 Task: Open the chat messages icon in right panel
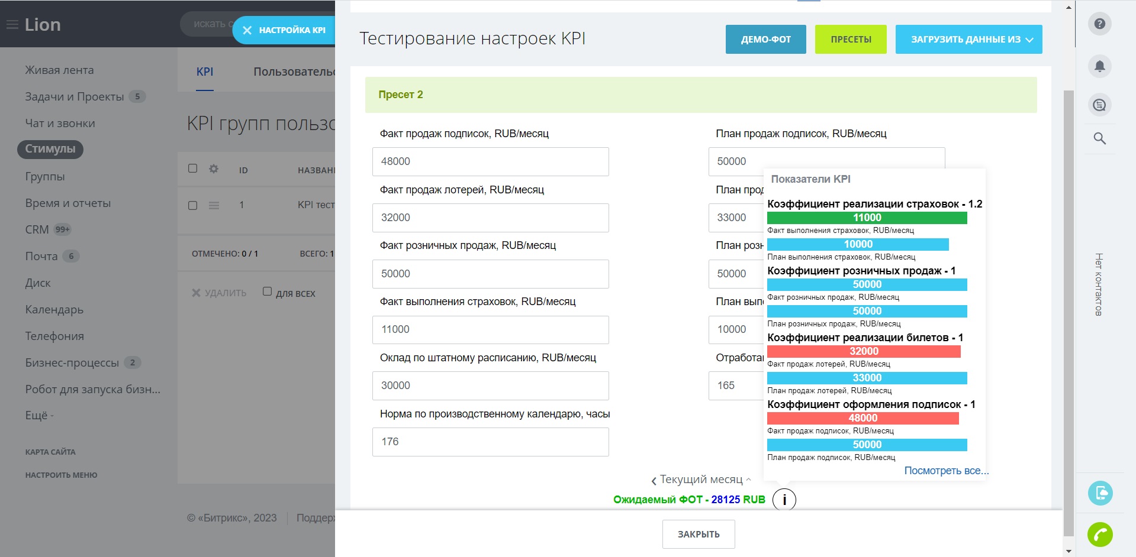pos(1099,105)
